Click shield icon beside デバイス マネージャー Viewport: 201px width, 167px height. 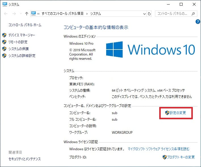pyautogui.click(x=4, y=35)
